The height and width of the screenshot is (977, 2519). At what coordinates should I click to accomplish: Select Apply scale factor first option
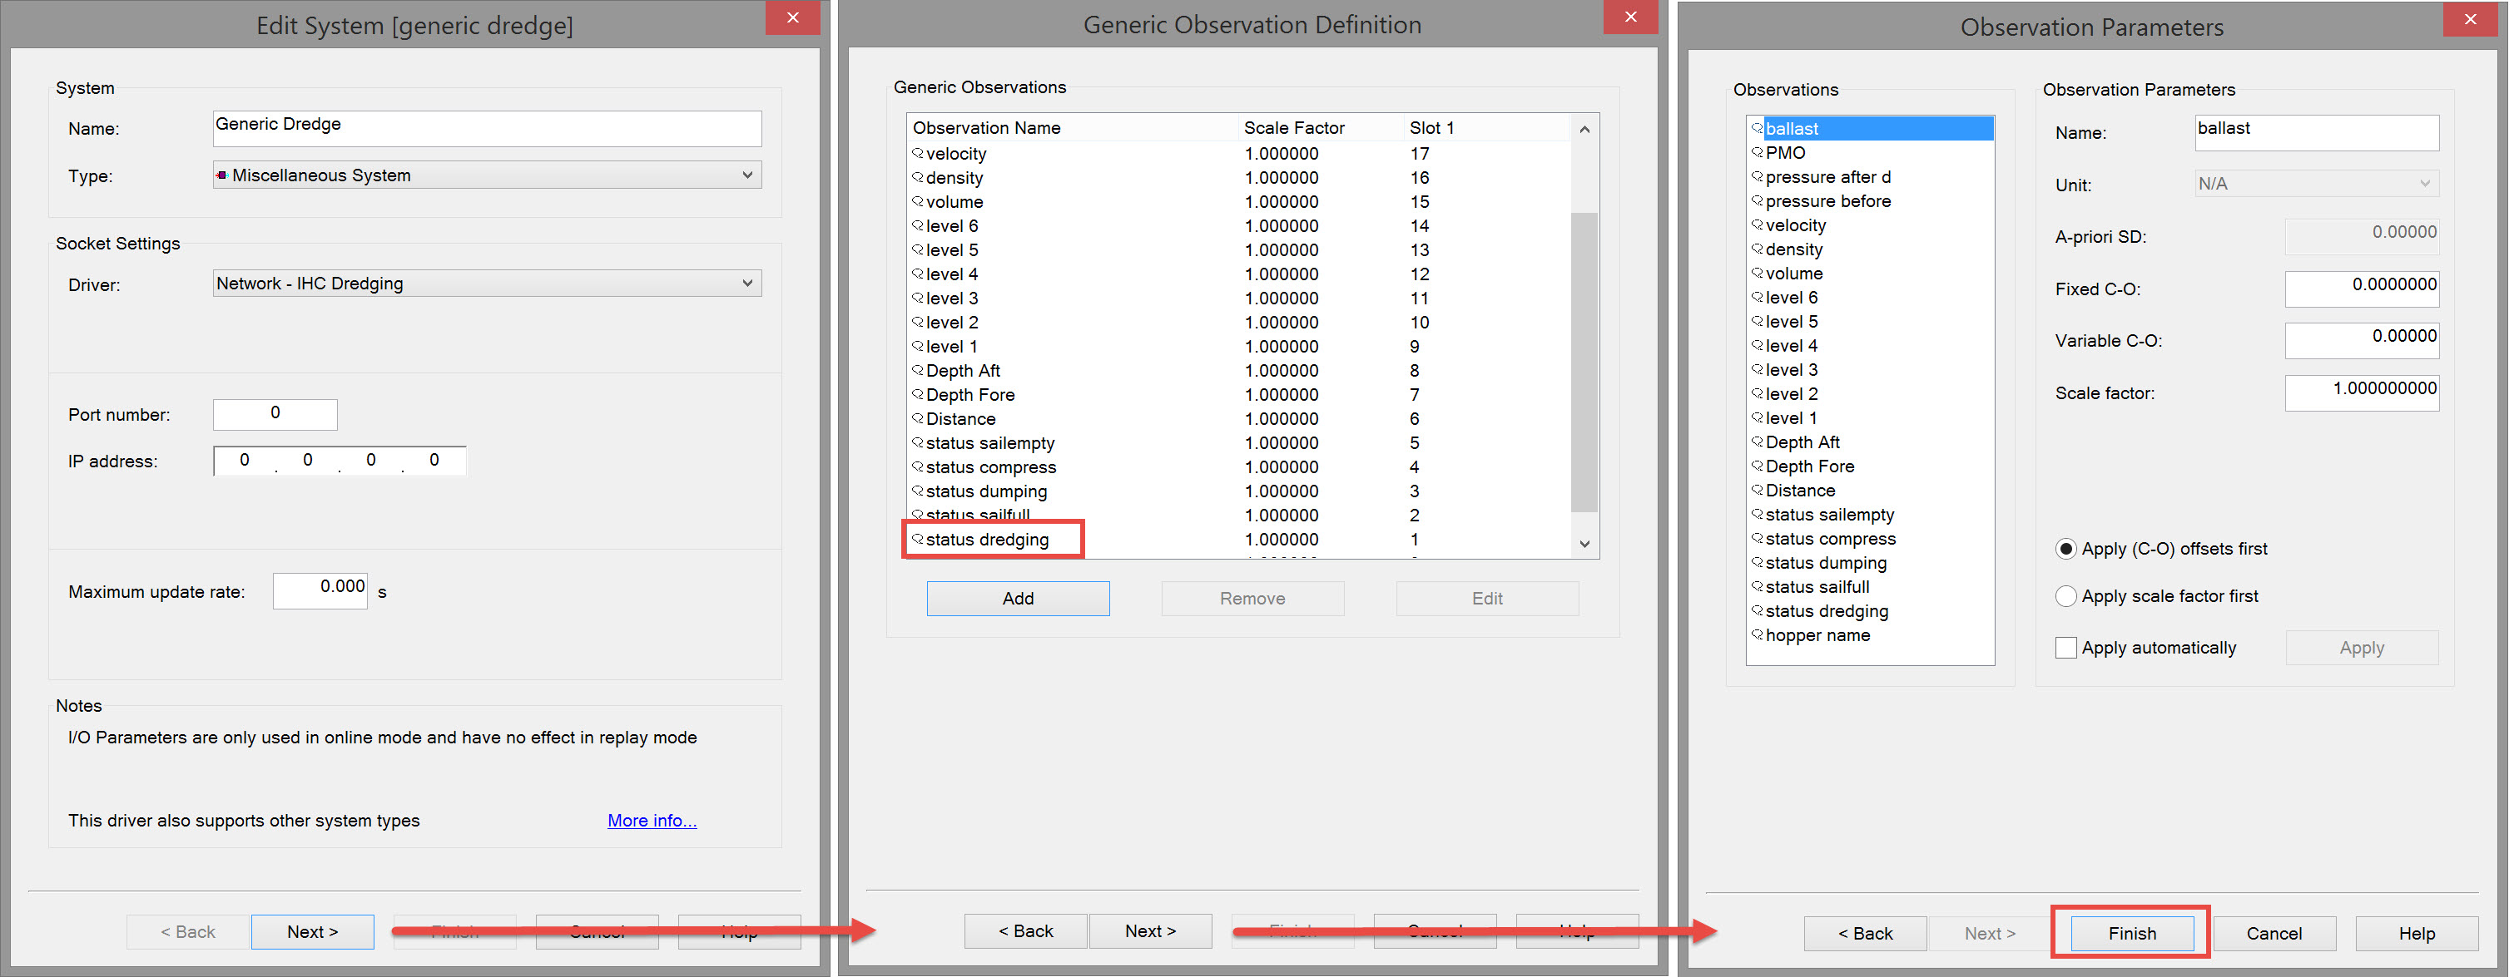[x=2065, y=596]
